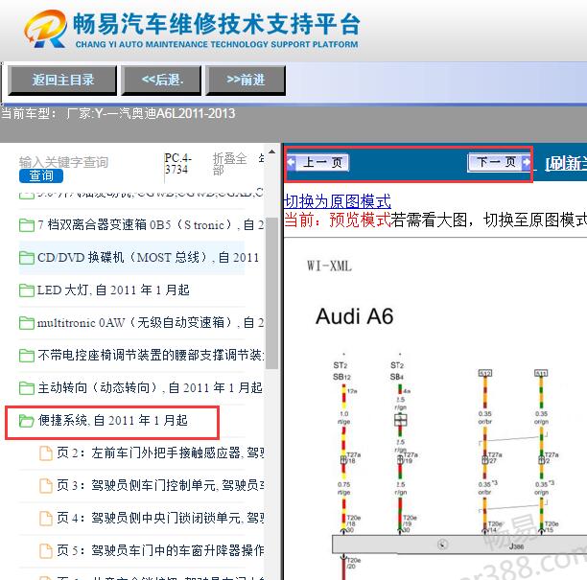Click tree panel scroll-up arrow
Viewport: 587px width, 580px height.
(272, 152)
